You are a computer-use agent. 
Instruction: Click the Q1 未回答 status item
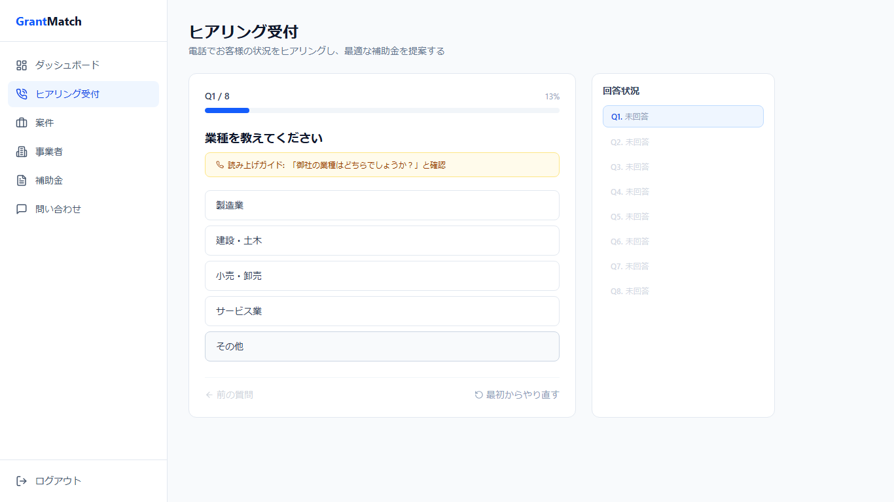pyautogui.click(x=683, y=116)
